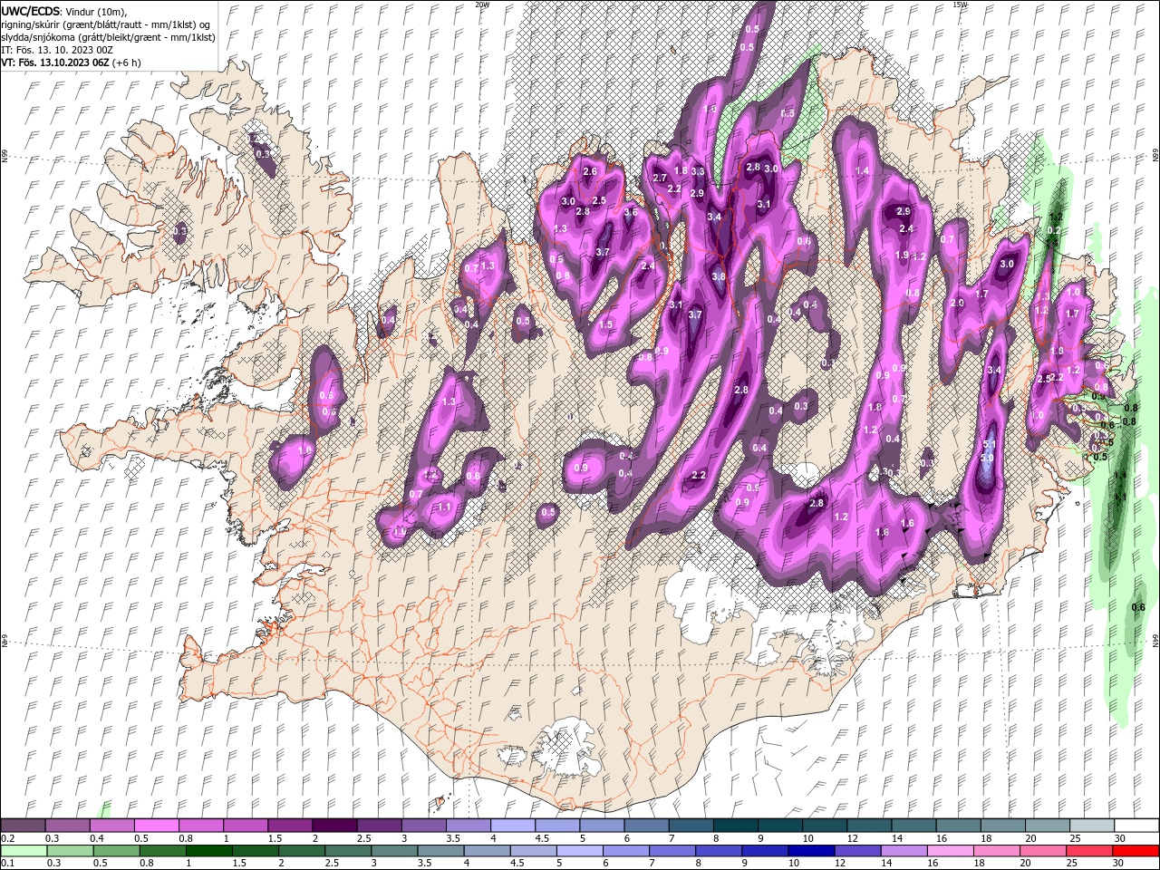The width and height of the screenshot is (1160, 870).
Task: Pick the dark teal snow swatch between 8 and 9
Action: click(734, 826)
